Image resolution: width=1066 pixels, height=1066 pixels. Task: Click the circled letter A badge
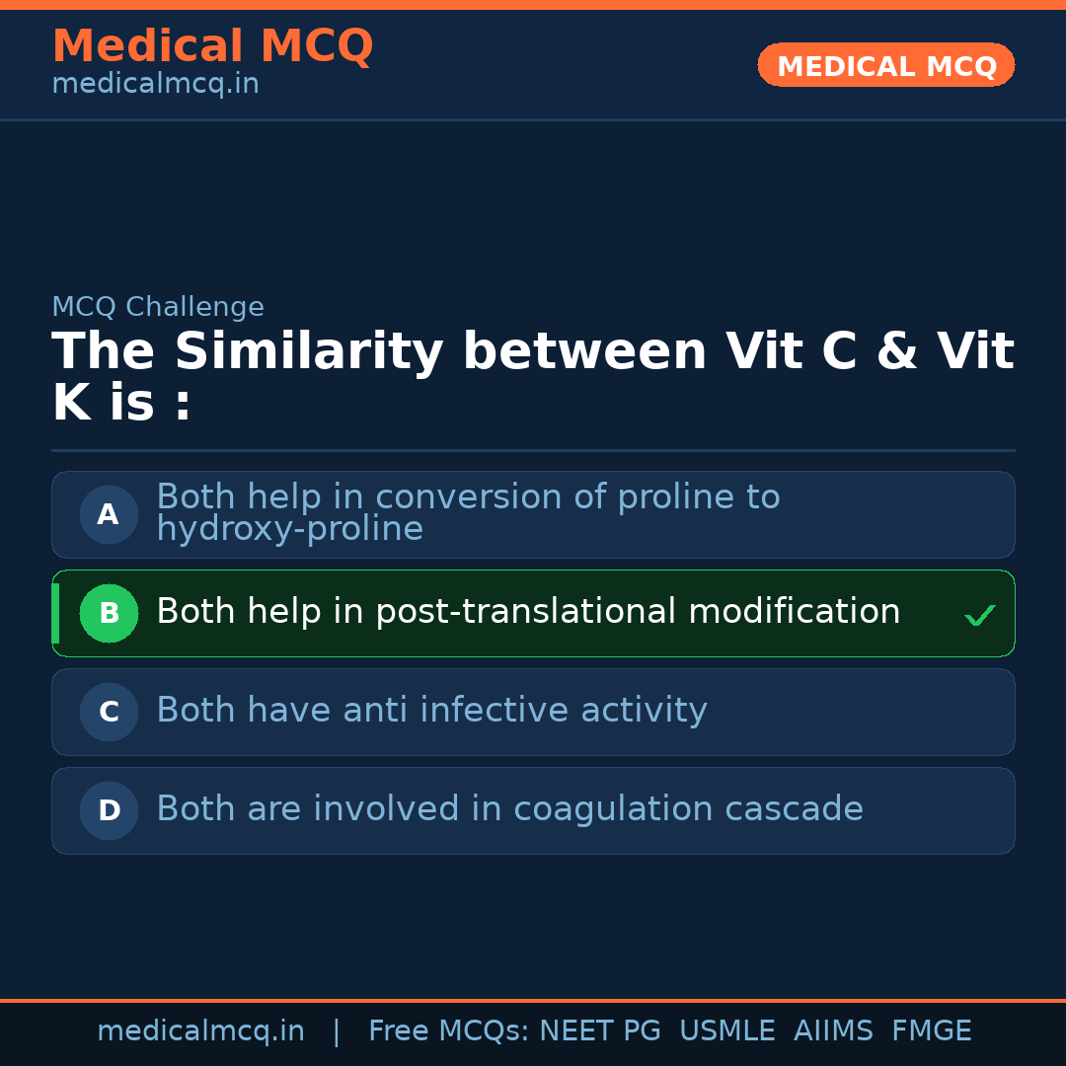[x=109, y=514]
